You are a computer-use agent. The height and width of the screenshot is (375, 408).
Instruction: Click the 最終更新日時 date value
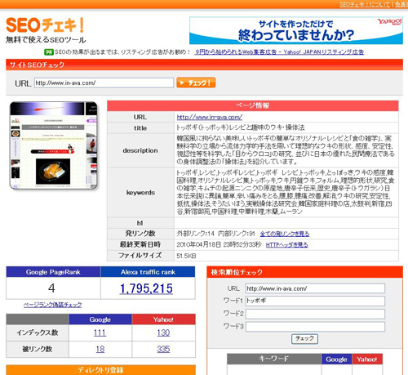pyautogui.click(x=220, y=244)
